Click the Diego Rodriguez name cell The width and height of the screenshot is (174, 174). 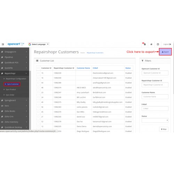point(83,131)
